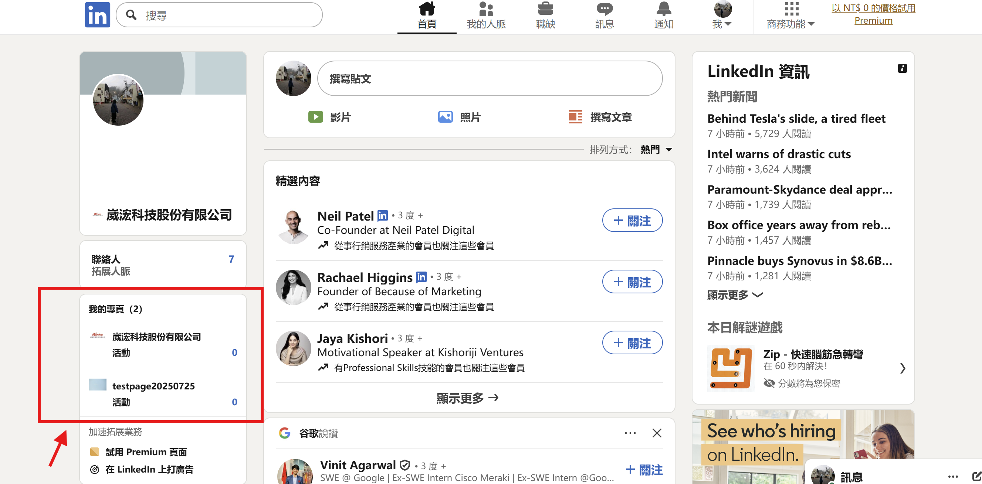This screenshot has width=982, height=484.
Task: Open the 通知 notifications tab
Action: click(664, 15)
